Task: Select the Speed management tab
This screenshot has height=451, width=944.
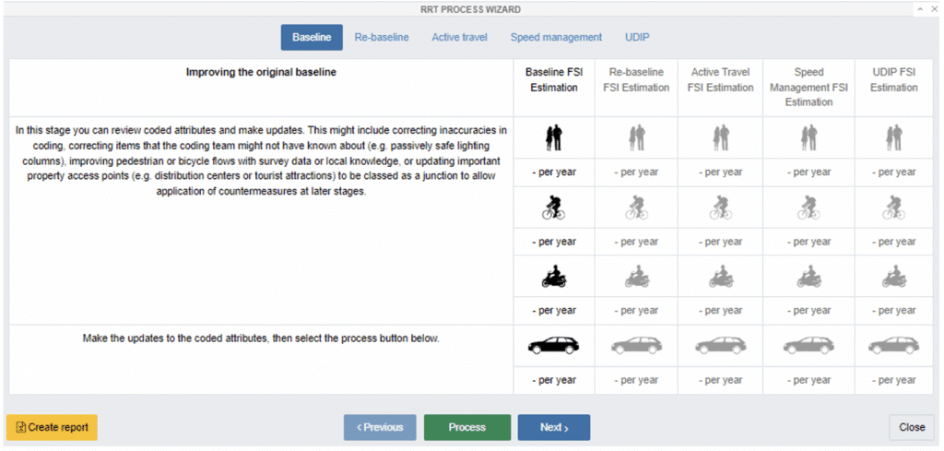Action: click(556, 37)
